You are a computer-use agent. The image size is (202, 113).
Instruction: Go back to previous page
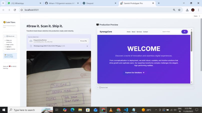coord(4,10)
